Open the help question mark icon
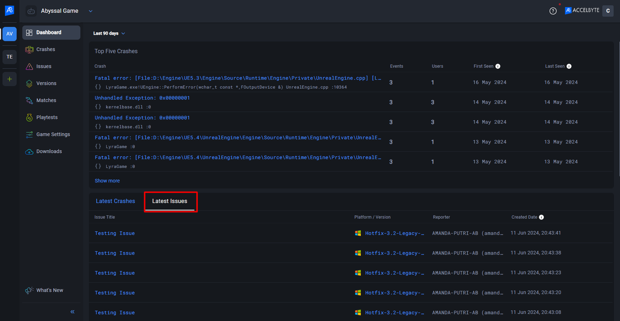 553,11
